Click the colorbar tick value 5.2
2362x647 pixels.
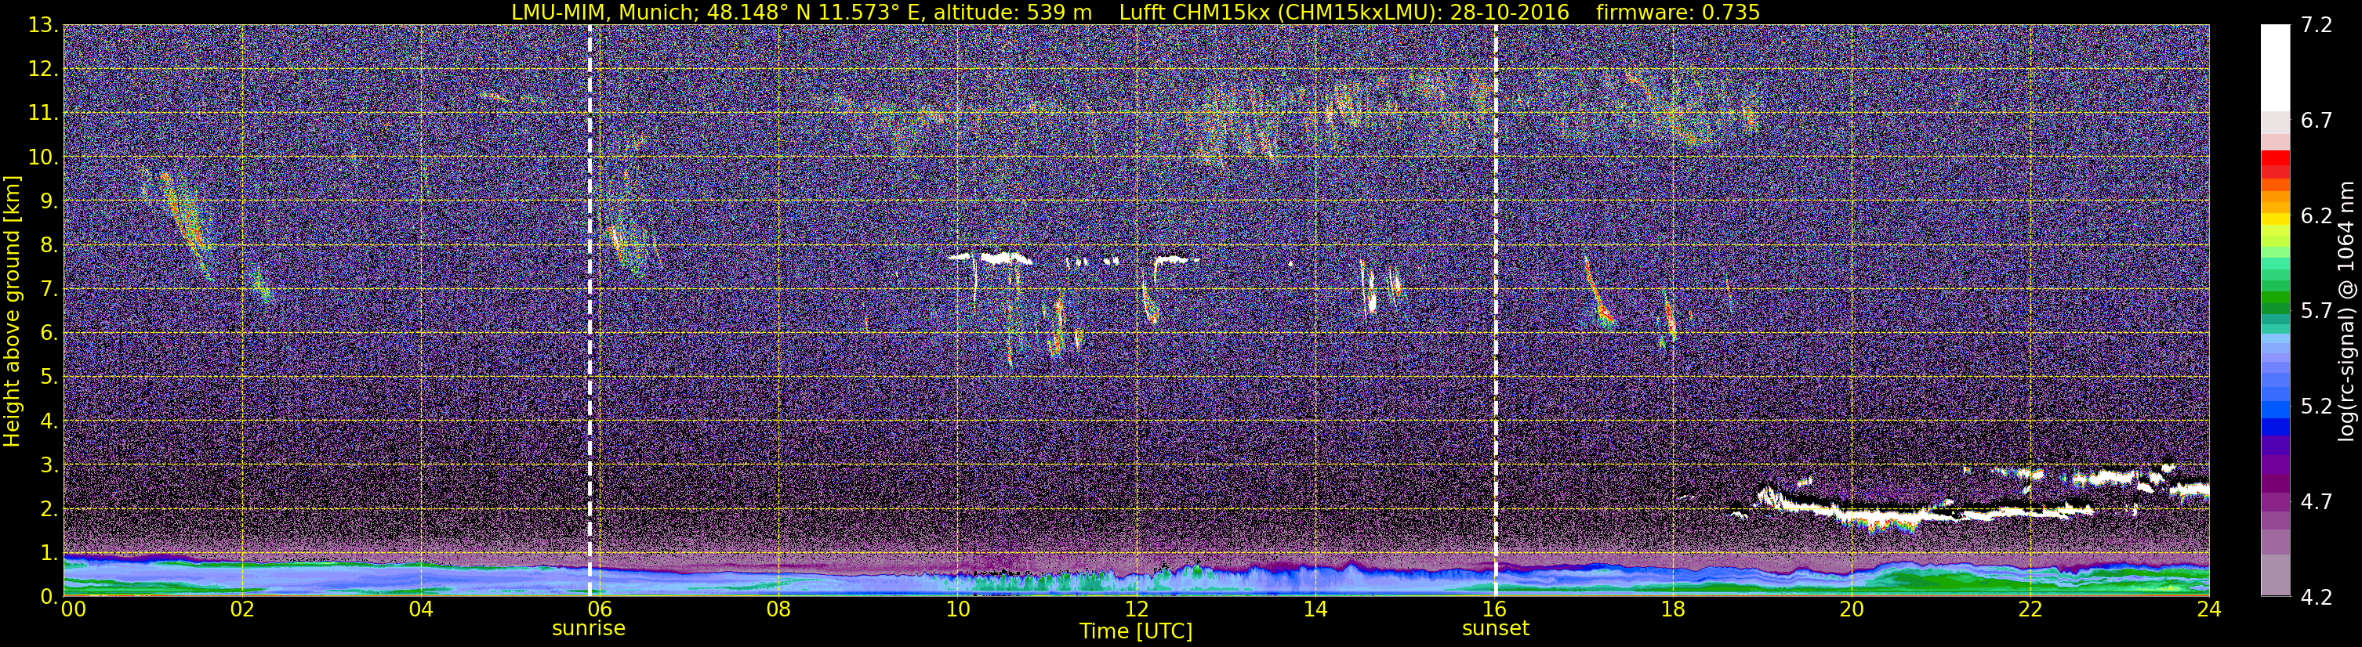[x=2317, y=407]
